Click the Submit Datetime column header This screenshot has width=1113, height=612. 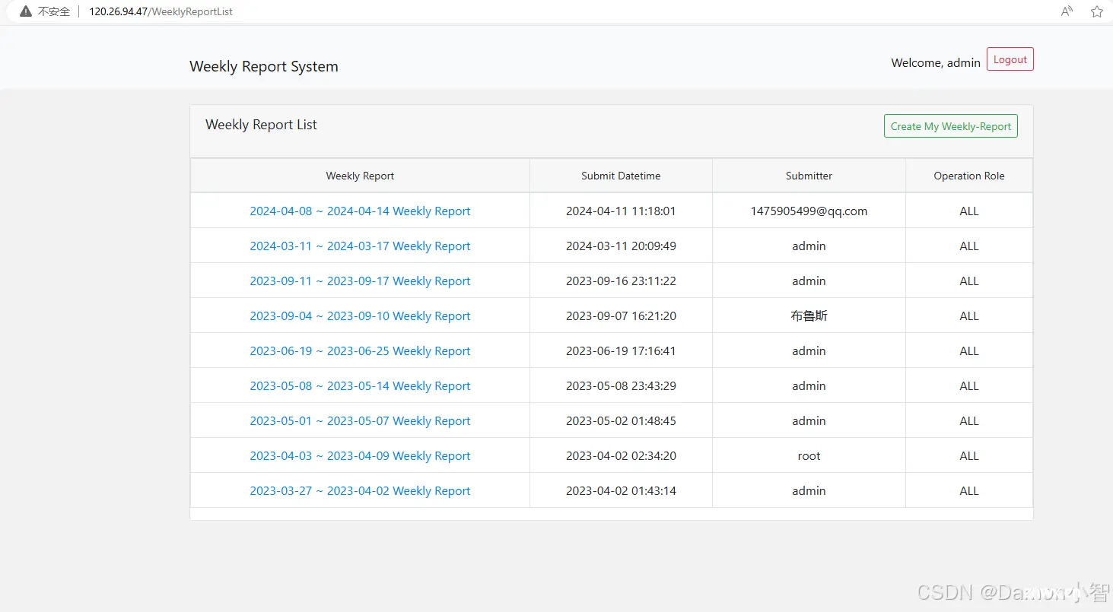click(621, 176)
